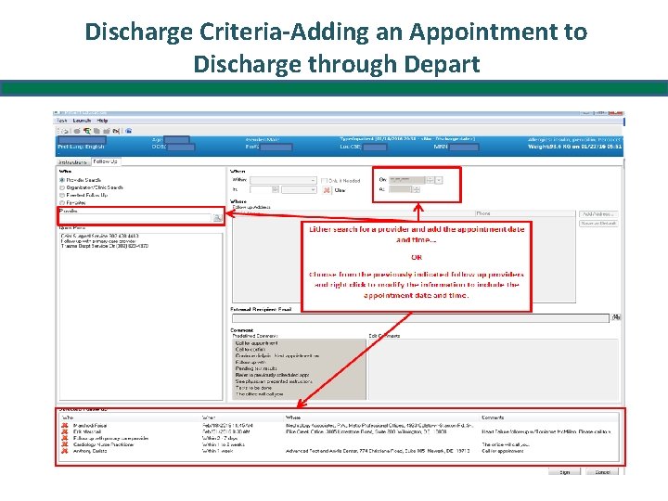668x501 pixels.
Task: Select the 'Follow up with' predefined comment
Action: [250, 362]
